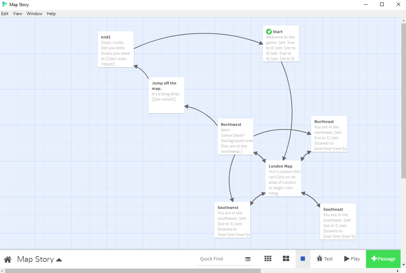The height and width of the screenshot is (273, 406).
Task: Open the View menu dropdown
Action: 18,14
